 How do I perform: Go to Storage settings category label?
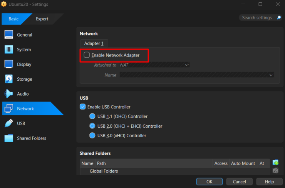[x=25, y=79]
